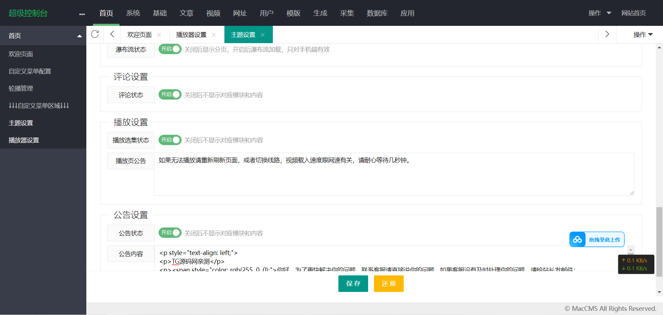Expand the tab bar 操作 dropdown

(x=643, y=34)
